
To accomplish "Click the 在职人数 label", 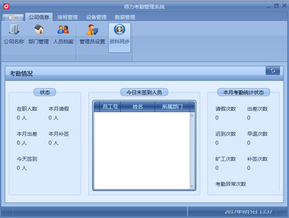I will click(27, 109).
